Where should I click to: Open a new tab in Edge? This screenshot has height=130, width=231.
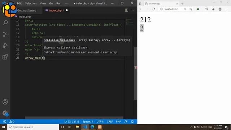182,4
